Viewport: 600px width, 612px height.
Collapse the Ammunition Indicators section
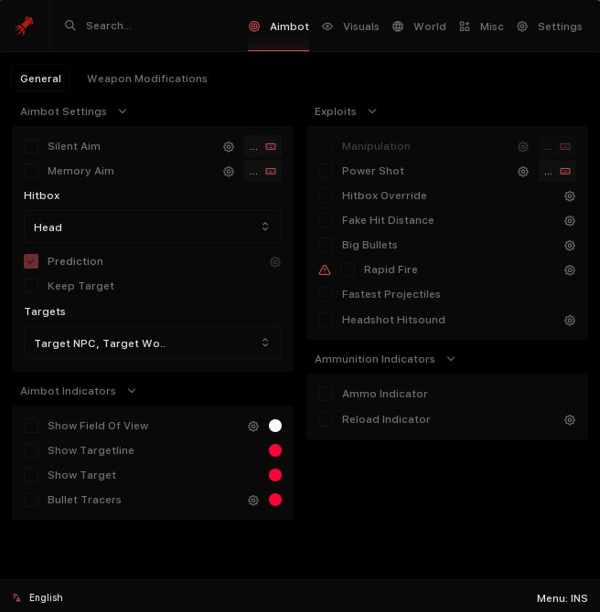tap(451, 359)
